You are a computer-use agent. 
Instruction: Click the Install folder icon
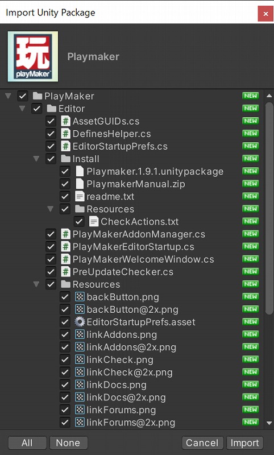pos(65,159)
